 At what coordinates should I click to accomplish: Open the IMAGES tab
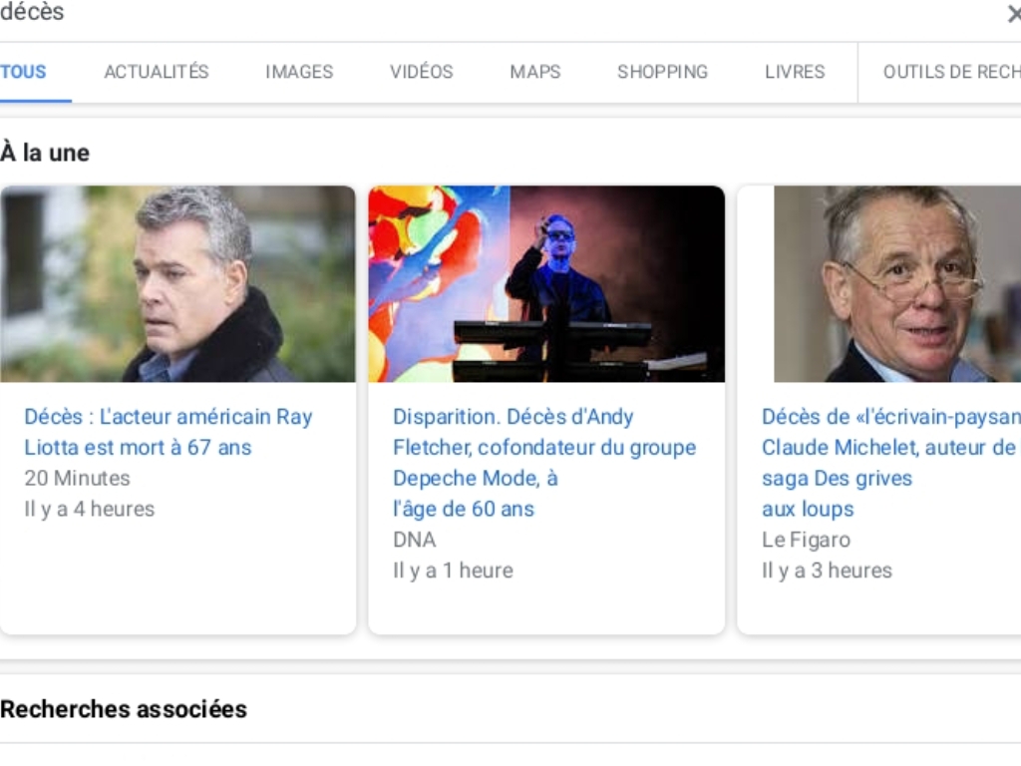pos(299,72)
